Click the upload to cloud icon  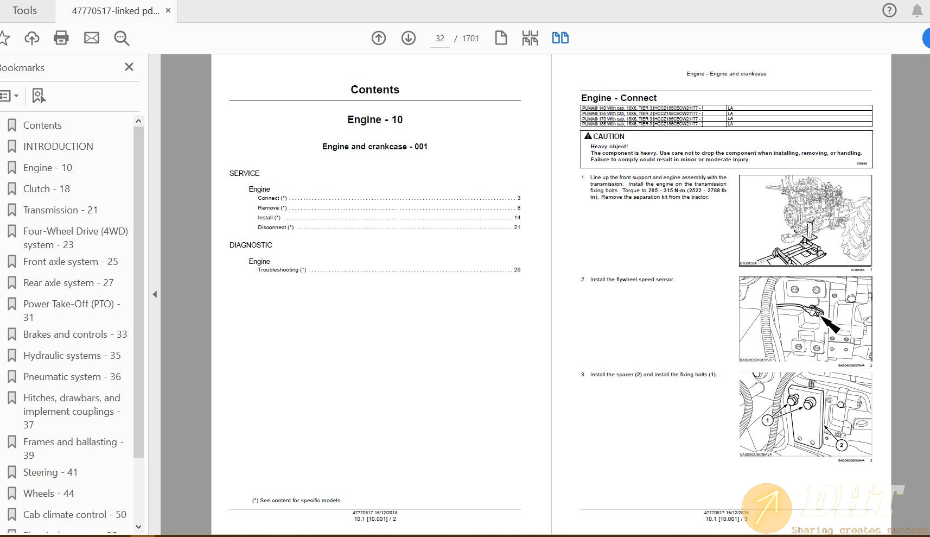coord(32,38)
